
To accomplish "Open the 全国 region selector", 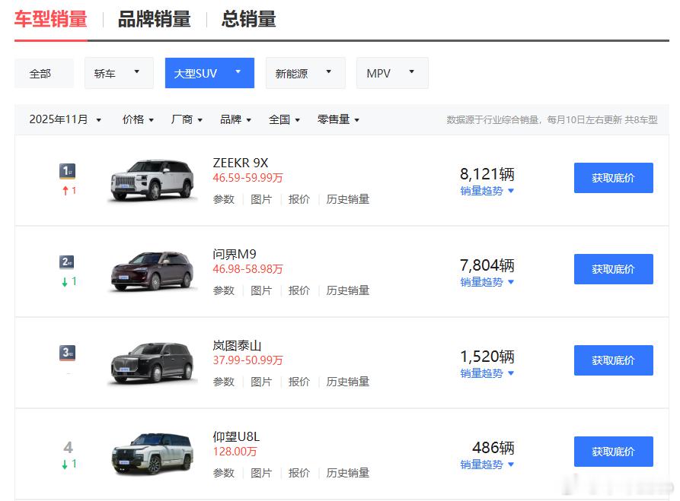I will point(283,119).
